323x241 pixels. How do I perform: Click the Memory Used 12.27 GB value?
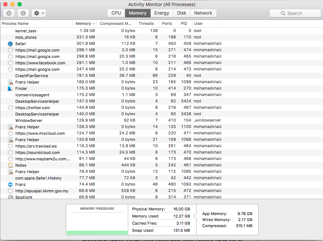182,216
